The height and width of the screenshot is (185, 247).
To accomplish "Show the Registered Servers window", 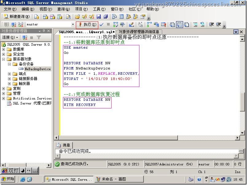I will pos(114,17).
